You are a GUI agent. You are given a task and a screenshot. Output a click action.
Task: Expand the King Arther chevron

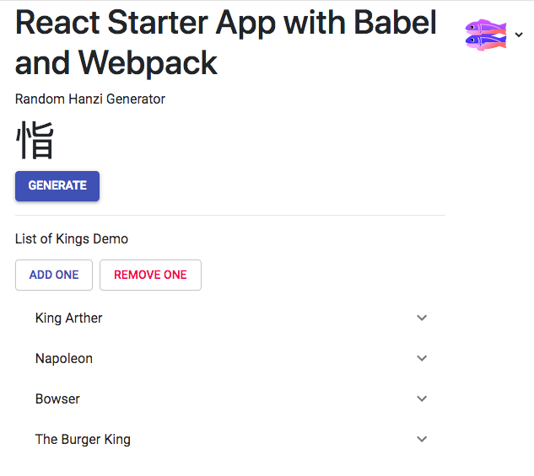(x=422, y=318)
